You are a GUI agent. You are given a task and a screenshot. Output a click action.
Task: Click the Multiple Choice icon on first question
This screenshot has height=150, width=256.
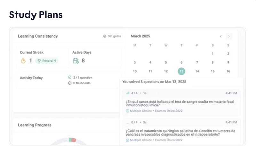pos(127,111)
